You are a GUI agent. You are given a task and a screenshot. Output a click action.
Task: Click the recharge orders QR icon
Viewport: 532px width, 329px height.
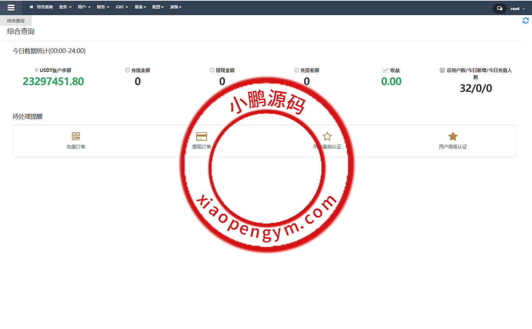76,136
